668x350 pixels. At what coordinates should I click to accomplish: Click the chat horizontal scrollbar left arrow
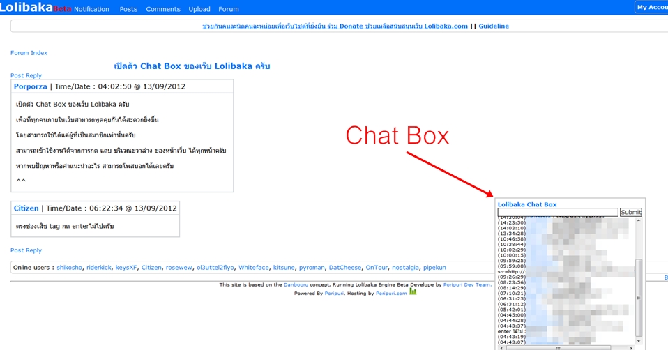tap(501, 348)
